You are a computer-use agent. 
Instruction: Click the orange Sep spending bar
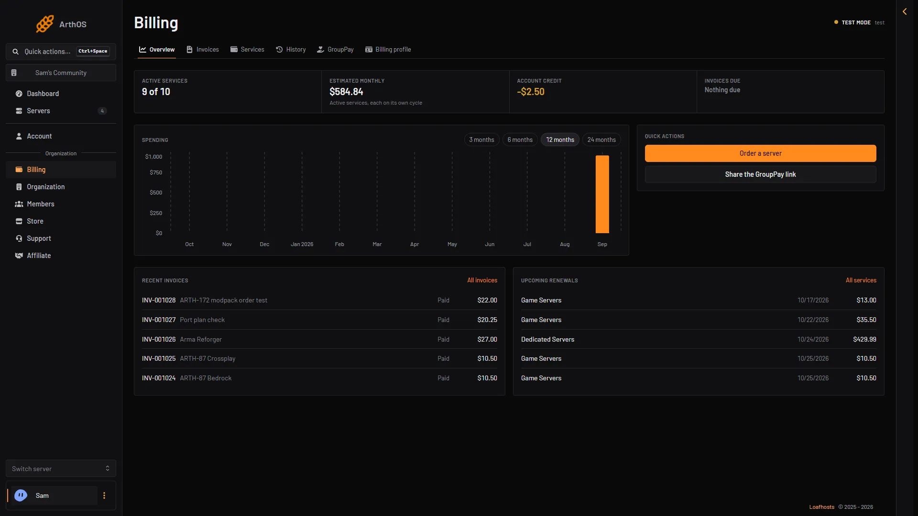coord(602,194)
